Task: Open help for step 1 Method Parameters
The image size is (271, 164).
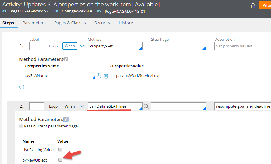Action: [x=66, y=59]
